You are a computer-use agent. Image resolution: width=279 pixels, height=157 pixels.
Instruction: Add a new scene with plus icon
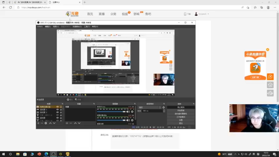pyautogui.click(x=67, y=123)
